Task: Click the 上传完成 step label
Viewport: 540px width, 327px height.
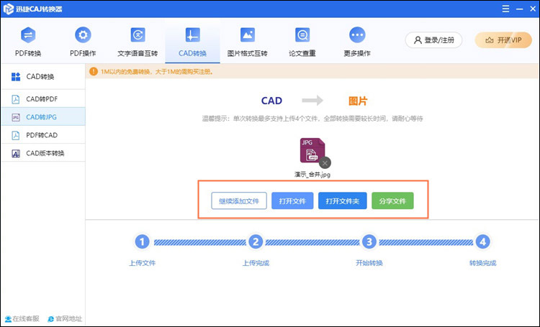Action: click(256, 263)
